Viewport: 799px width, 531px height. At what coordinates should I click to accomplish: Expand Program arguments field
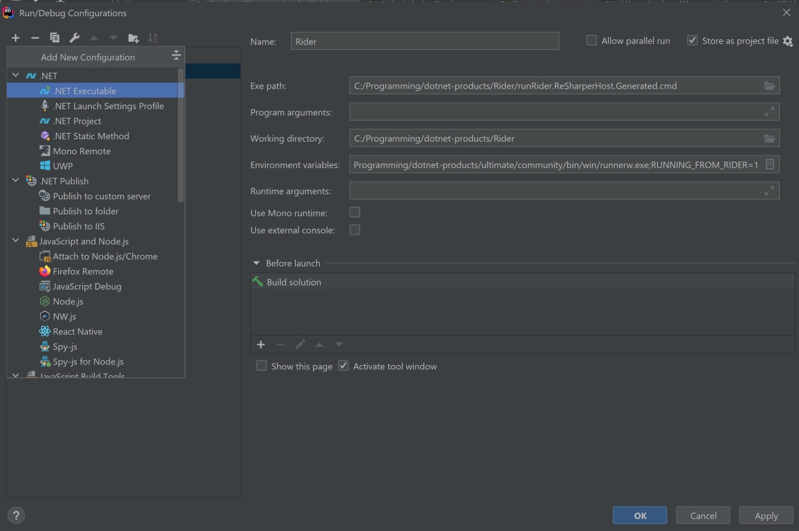(x=770, y=112)
